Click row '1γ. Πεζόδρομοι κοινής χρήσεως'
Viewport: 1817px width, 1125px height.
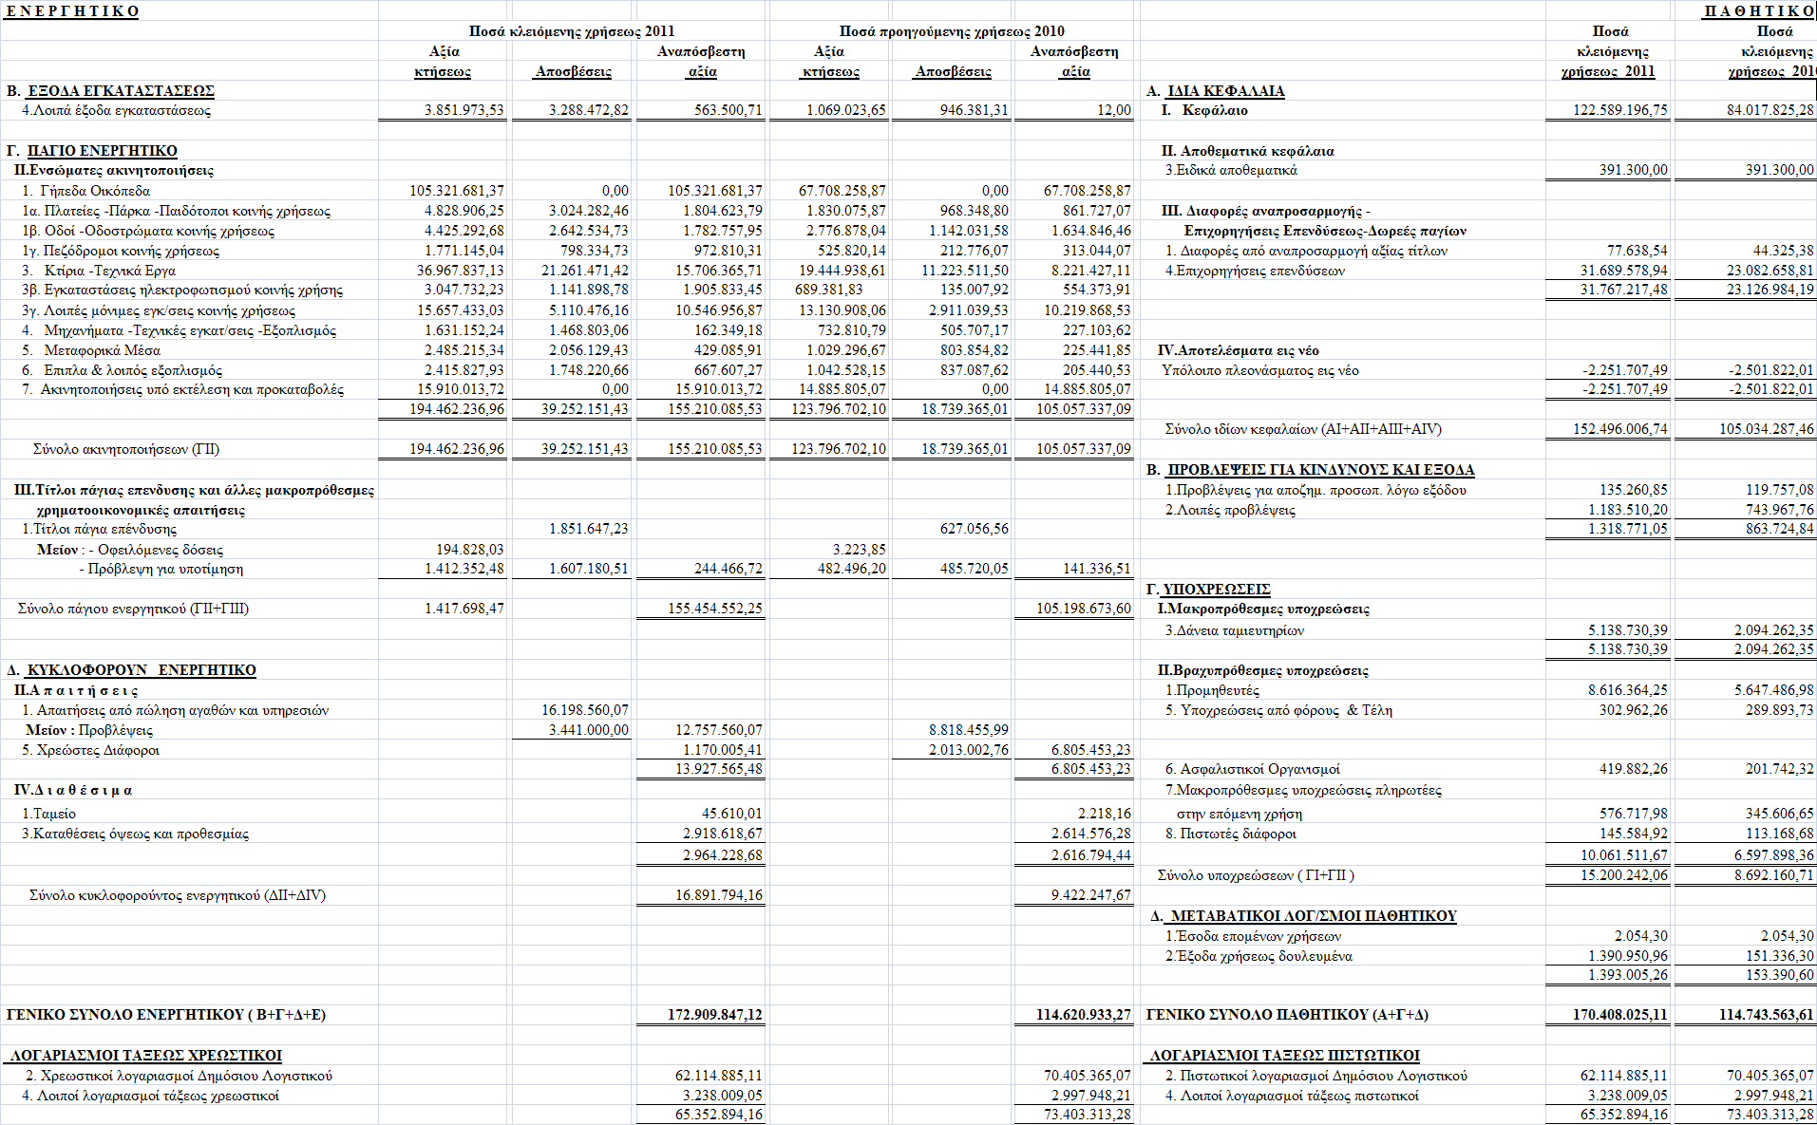click(121, 251)
